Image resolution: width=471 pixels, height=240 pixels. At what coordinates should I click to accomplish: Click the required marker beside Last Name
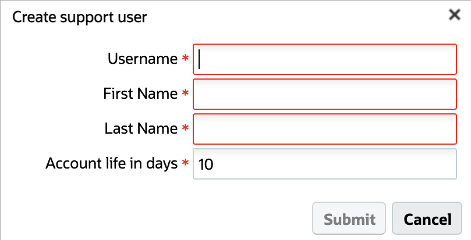(x=186, y=129)
